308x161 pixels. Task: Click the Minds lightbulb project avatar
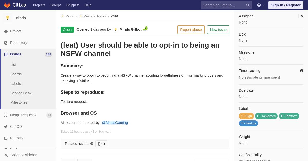coord(8,18)
